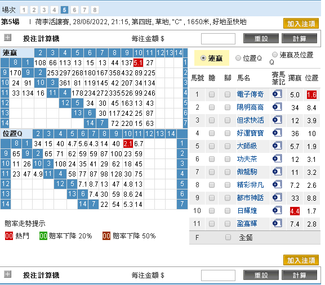
Task: Open the 精彩非凡 horse name link
Action: 250,185
